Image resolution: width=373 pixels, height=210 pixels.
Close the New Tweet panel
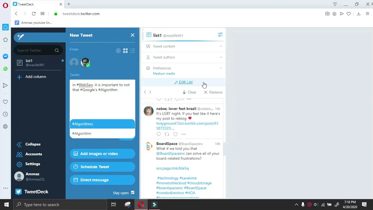click(133, 35)
